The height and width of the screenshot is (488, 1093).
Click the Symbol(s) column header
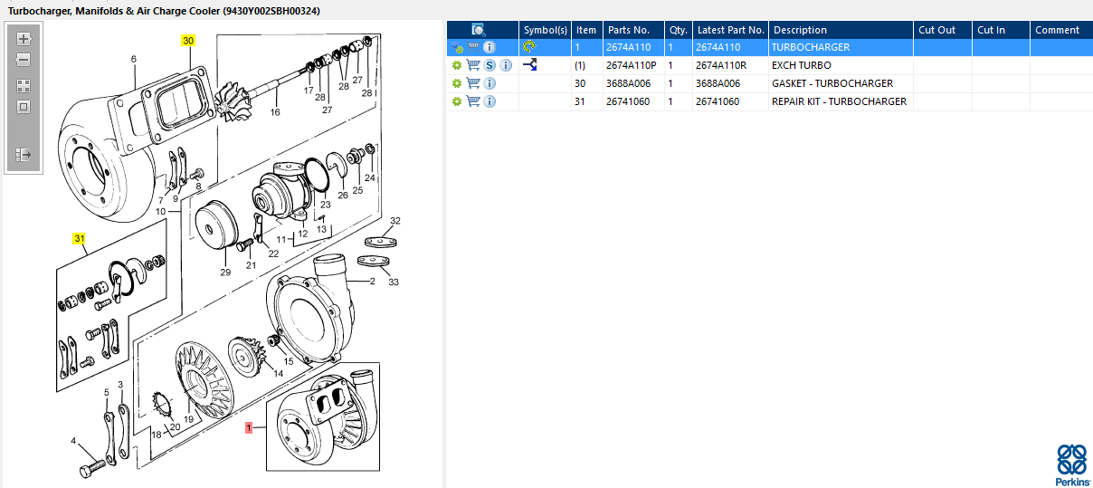tap(546, 30)
